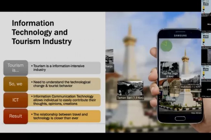Click the brown "So, we" label box
Screen dimensions: 211x140
click(16, 84)
